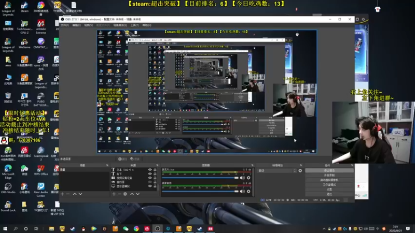Mute the desktop audio speaker icon
Image resolution: width=415 pixels, height=233 pixels.
242,191
